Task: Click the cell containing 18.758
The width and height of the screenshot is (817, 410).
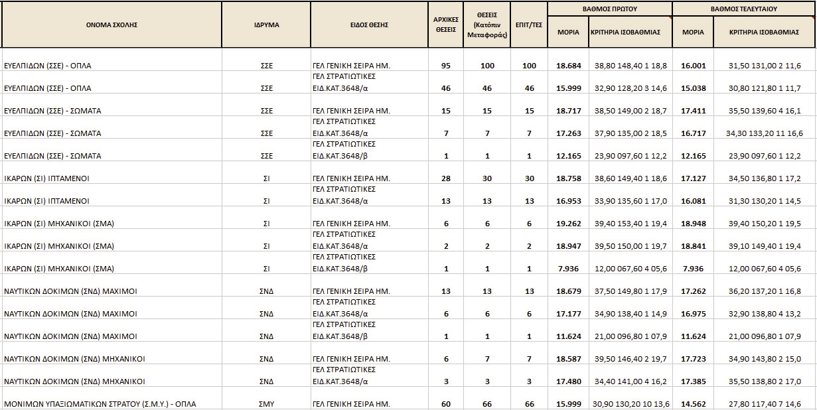Action: click(569, 178)
